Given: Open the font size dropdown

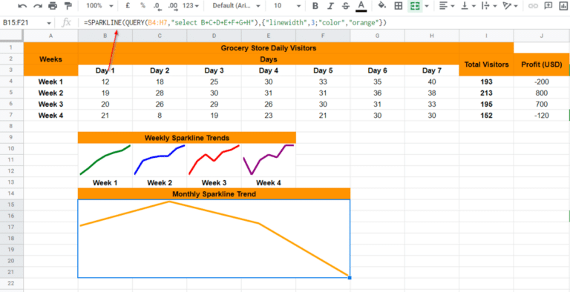Looking at the screenshot, I should pos(287,6).
